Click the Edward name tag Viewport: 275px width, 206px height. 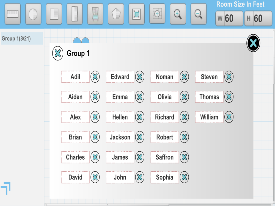tap(120, 77)
